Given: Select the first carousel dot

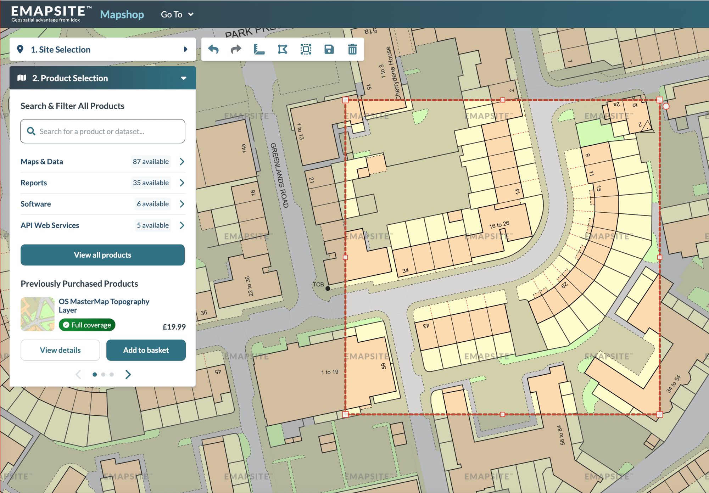Looking at the screenshot, I should pos(95,374).
